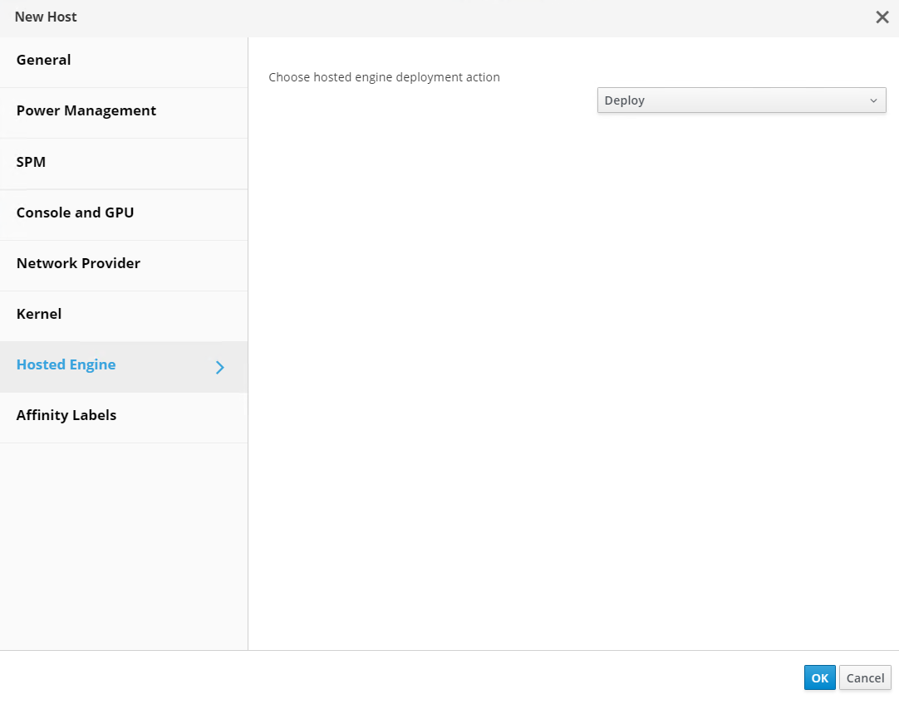Select the Hosted Engine tab
The image size is (899, 704).
tap(66, 364)
